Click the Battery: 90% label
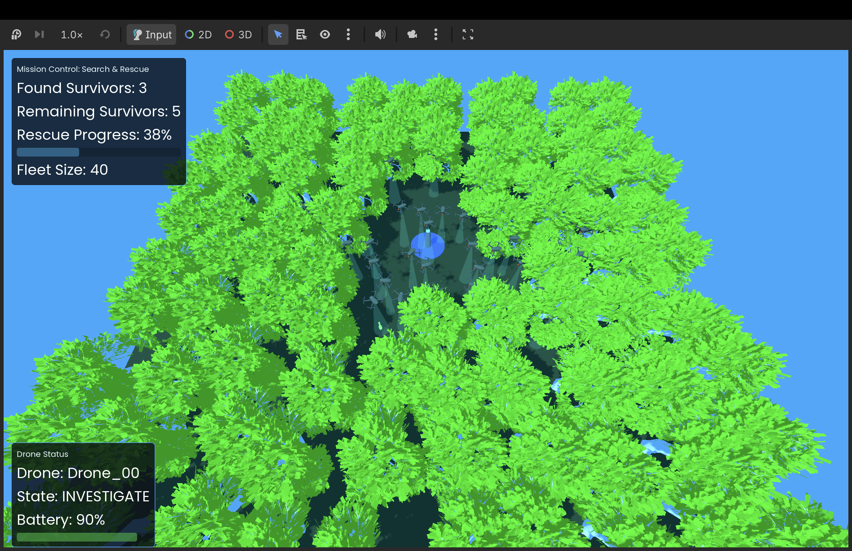This screenshot has width=852, height=551. point(61,520)
